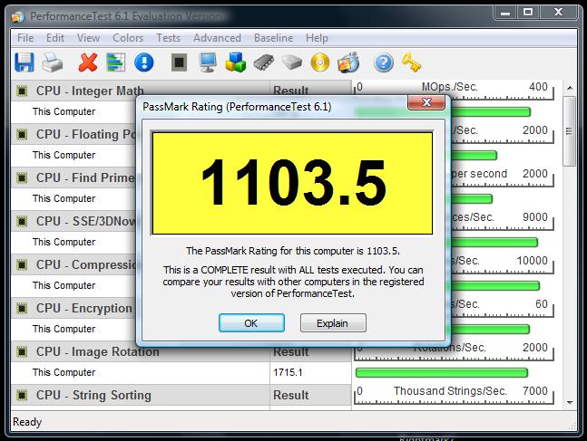Click the memory chip test icon

pyautogui.click(x=263, y=62)
